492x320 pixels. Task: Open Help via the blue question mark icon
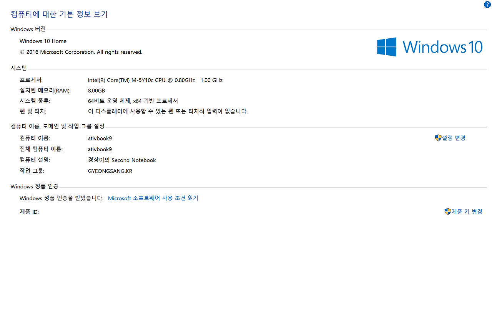(x=487, y=4)
